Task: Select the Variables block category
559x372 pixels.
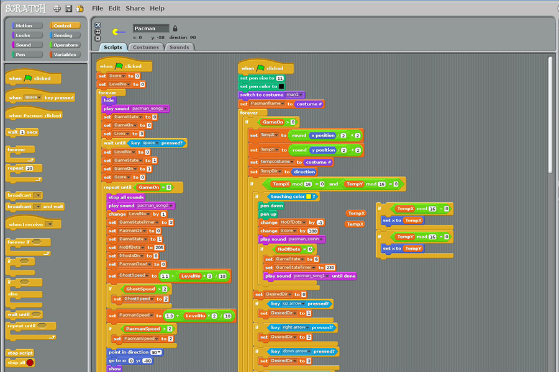Action: coord(65,55)
